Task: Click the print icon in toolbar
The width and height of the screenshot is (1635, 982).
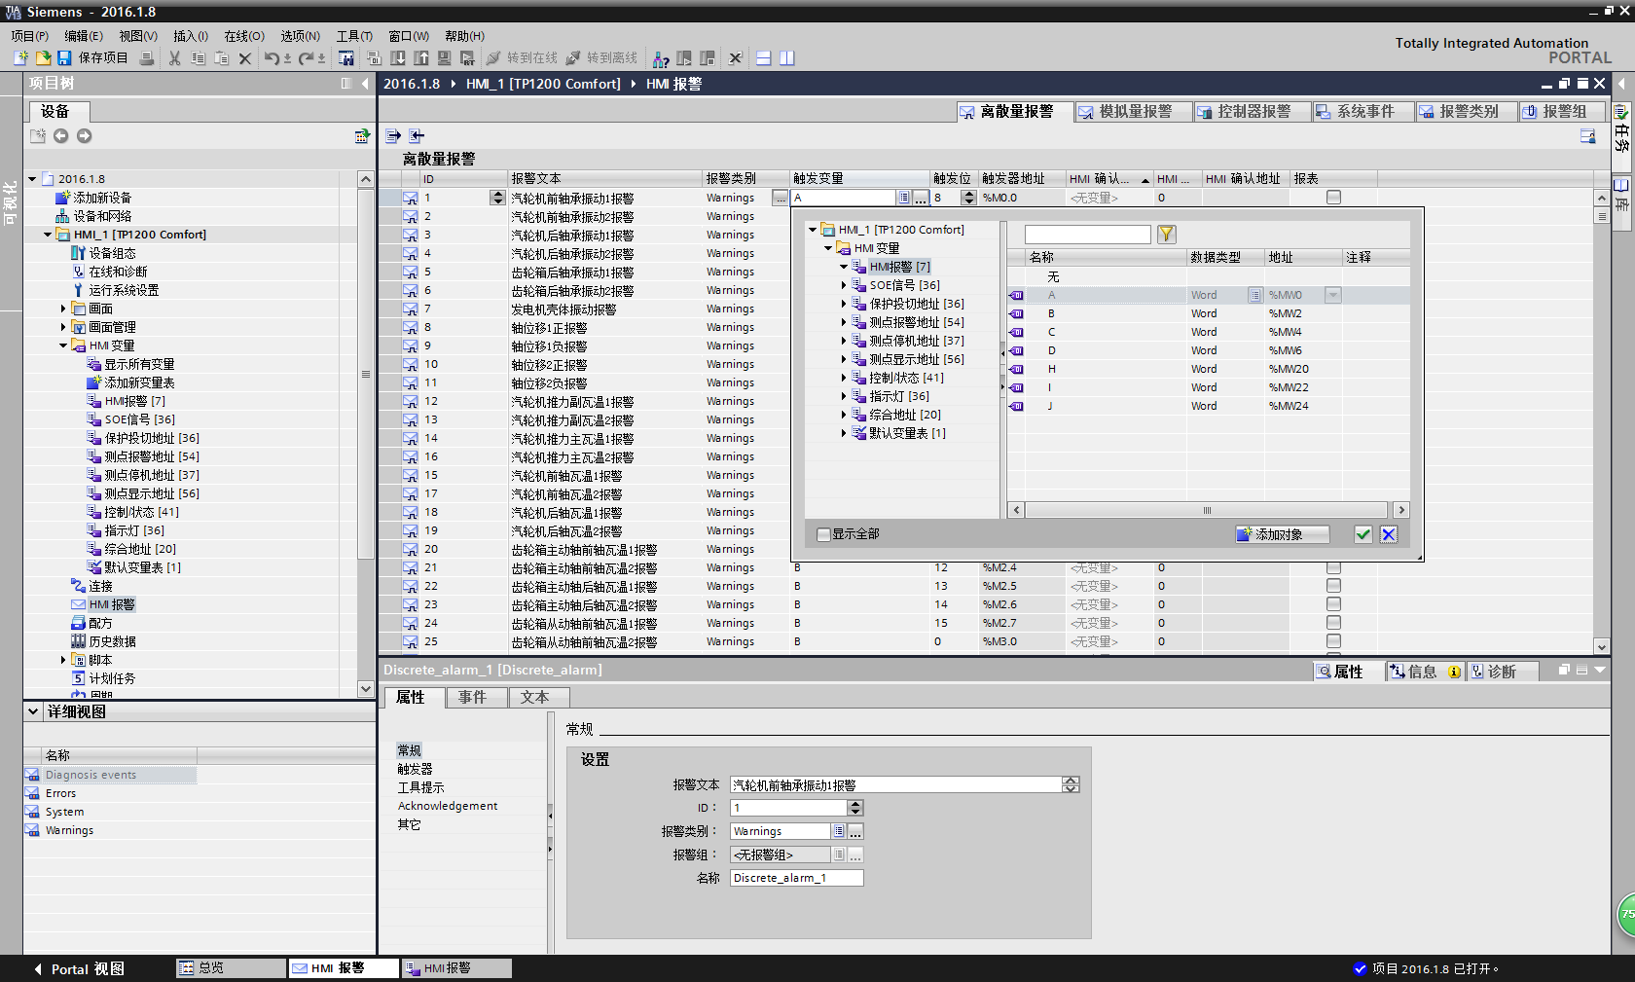Action: coord(147,58)
